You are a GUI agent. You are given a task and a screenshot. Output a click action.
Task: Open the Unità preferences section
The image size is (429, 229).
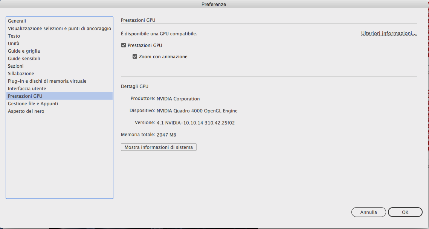(14, 44)
